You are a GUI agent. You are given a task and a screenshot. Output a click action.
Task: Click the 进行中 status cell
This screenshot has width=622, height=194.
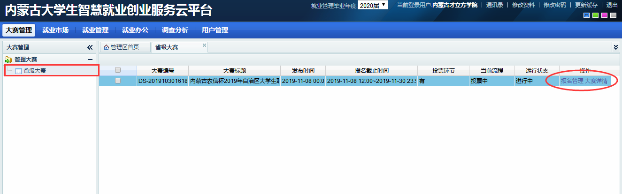(x=537, y=81)
